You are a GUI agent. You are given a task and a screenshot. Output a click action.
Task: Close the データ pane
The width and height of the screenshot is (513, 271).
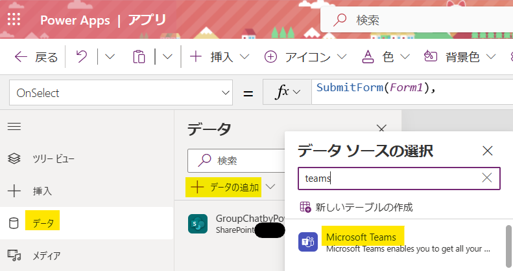coord(381,128)
